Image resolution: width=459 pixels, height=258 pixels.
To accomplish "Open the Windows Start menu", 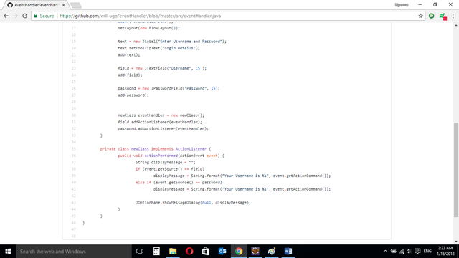I will 8,252.
